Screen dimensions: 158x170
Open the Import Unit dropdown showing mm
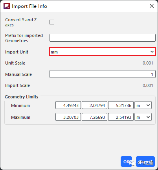tap(103, 52)
